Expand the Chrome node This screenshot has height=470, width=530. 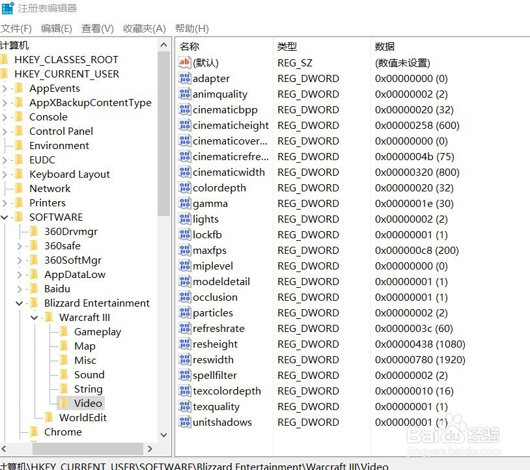pos(19,432)
